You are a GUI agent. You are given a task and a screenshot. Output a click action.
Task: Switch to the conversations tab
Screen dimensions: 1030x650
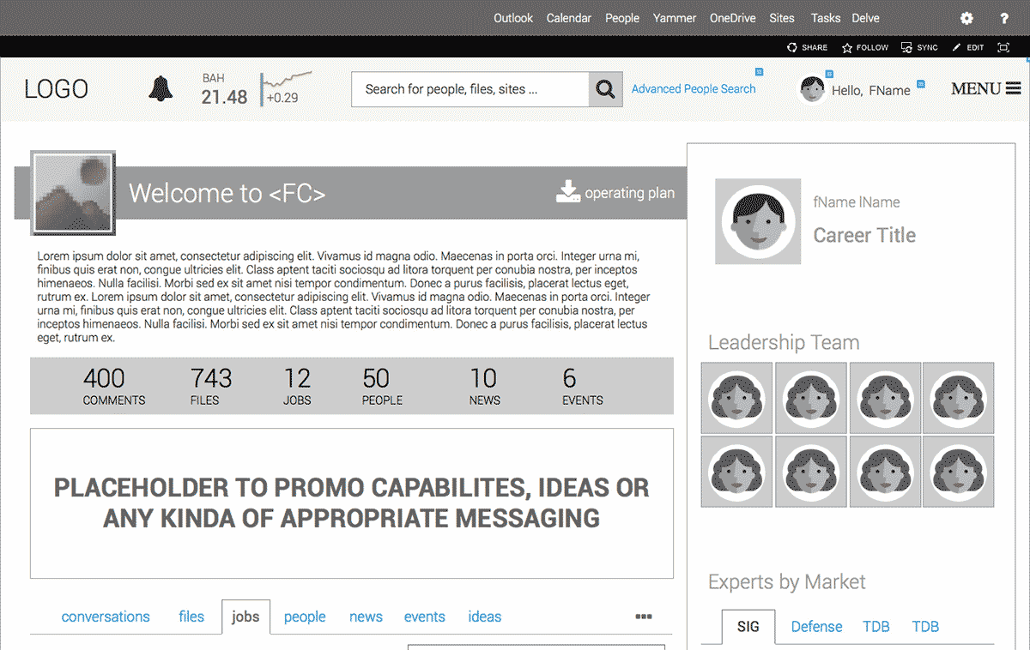point(106,617)
